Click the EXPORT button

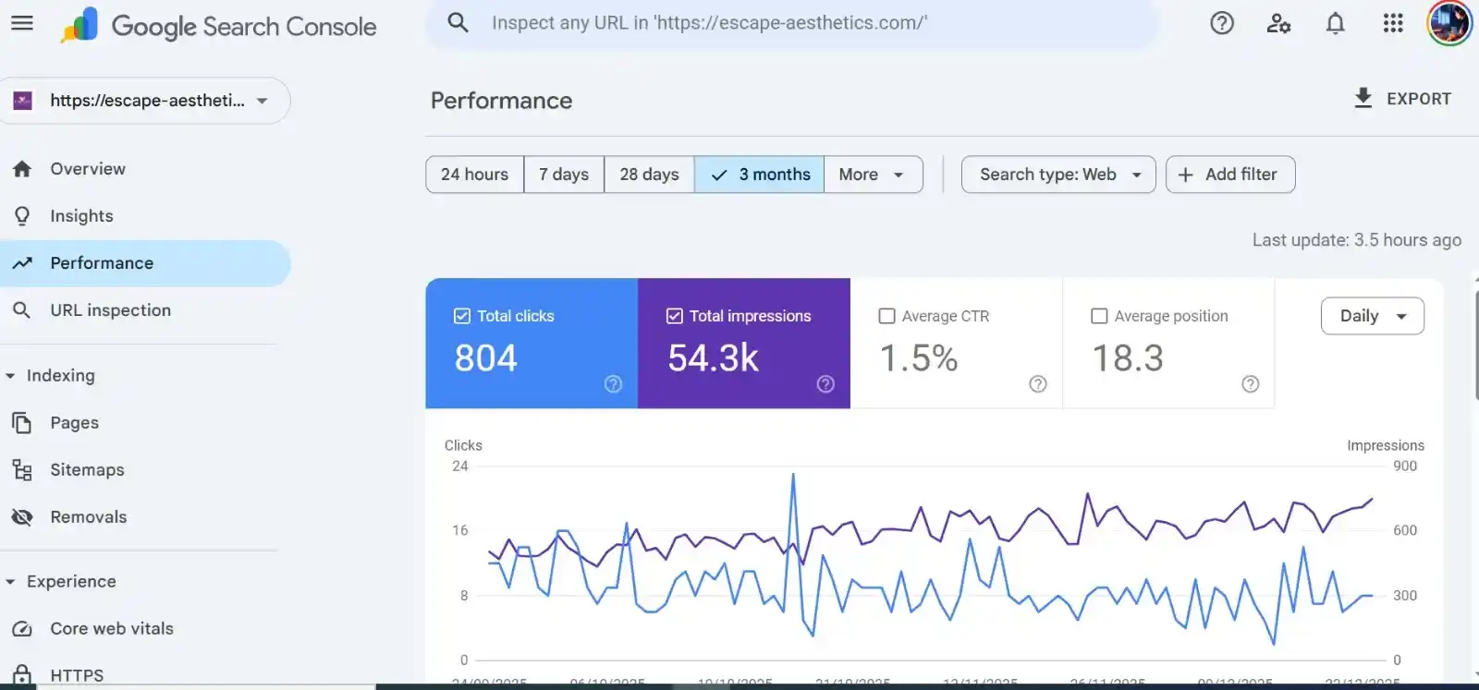click(x=1402, y=98)
